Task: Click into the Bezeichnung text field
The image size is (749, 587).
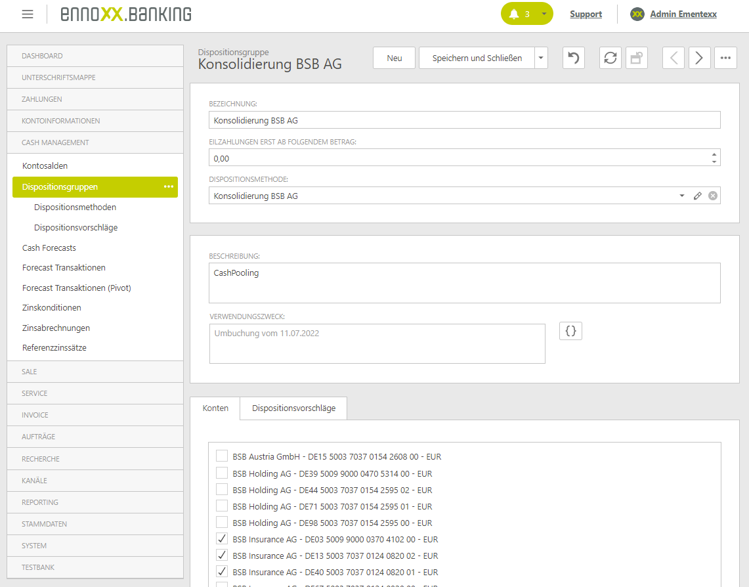Action: pos(464,120)
